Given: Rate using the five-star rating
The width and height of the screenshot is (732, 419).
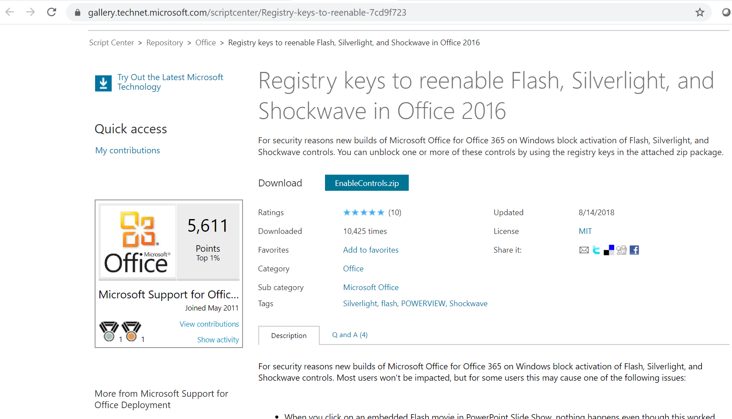Looking at the screenshot, I should [x=363, y=213].
